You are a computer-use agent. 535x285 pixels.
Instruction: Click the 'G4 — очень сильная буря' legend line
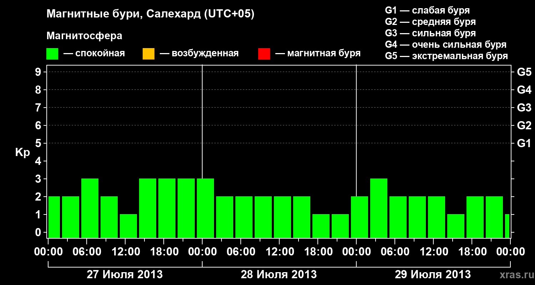pyautogui.click(x=445, y=45)
